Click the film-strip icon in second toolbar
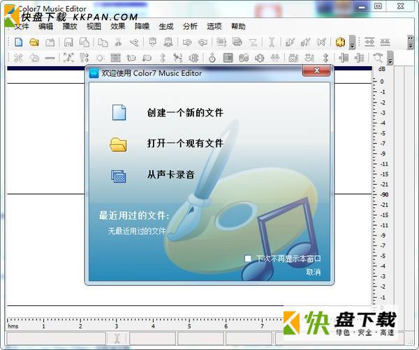The image size is (419, 350). (x=228, y=58)
